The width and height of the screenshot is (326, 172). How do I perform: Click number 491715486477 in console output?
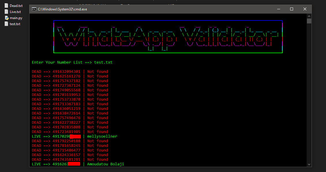coord(66,150)
